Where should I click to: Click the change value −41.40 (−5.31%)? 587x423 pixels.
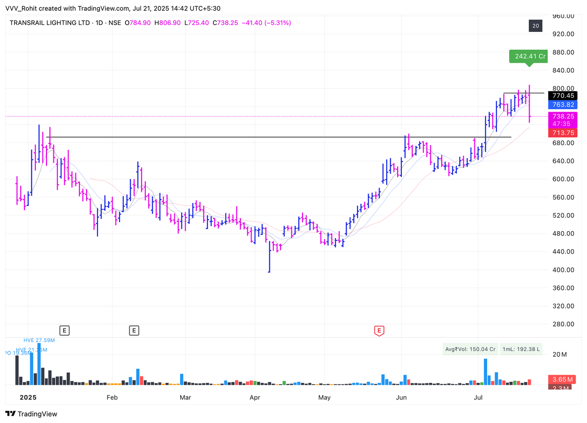[266, 23]
